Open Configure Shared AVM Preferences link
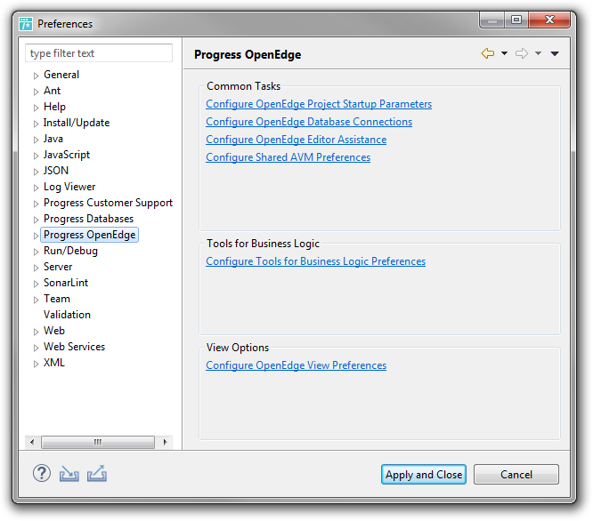593x521 pixels. pos(288,157)
